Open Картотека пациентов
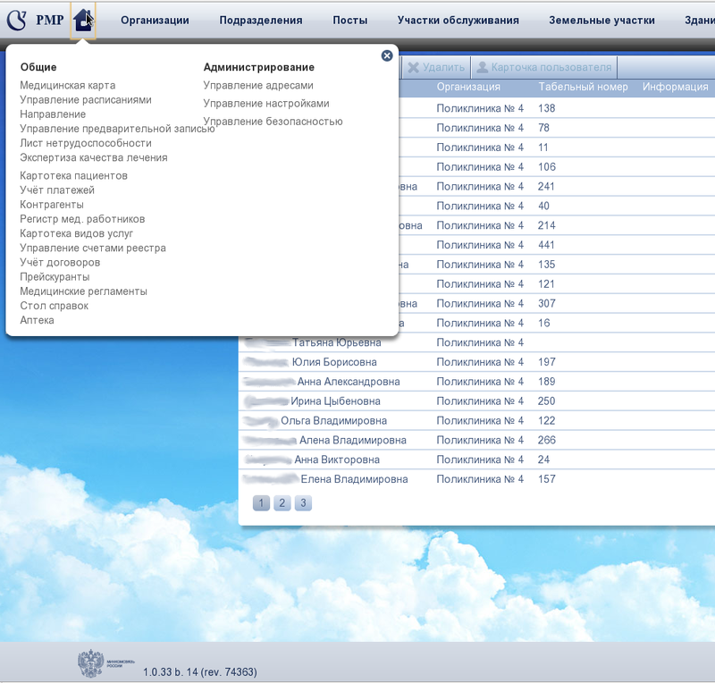The height and width of the screenshot is (683, 715). [73, 175]
